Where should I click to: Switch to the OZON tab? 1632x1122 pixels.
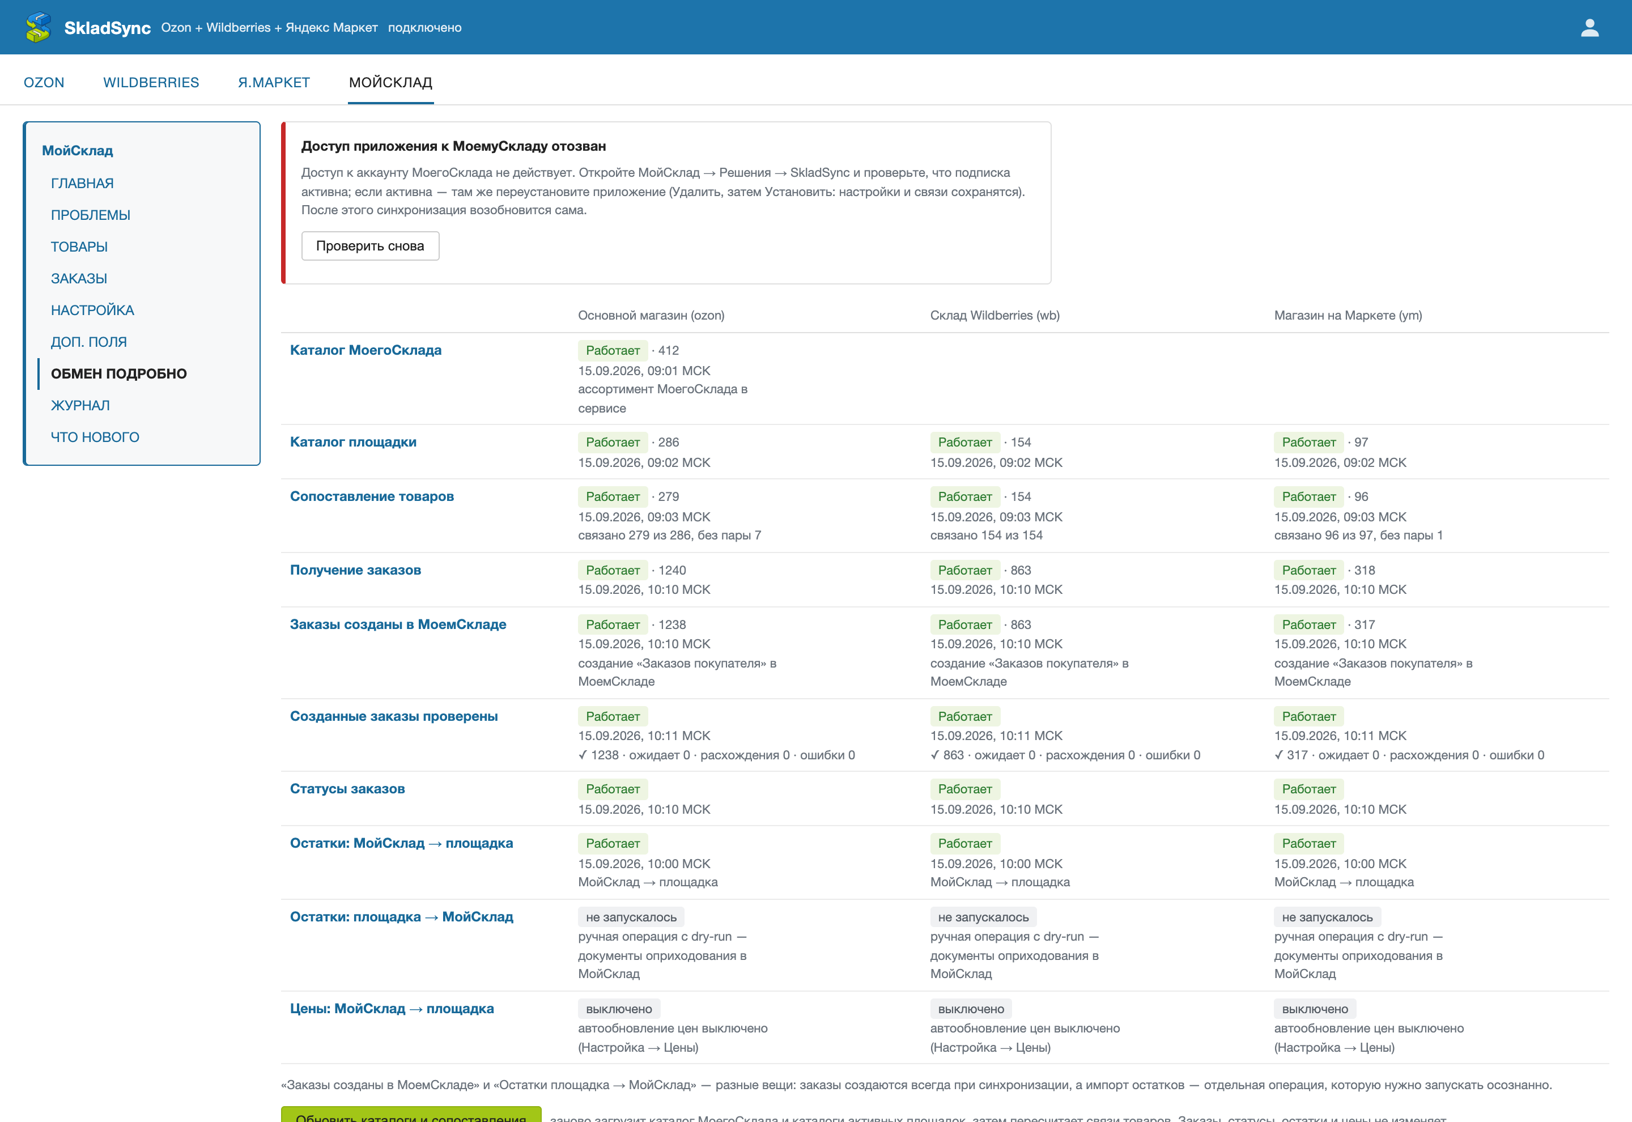(44, 82)
